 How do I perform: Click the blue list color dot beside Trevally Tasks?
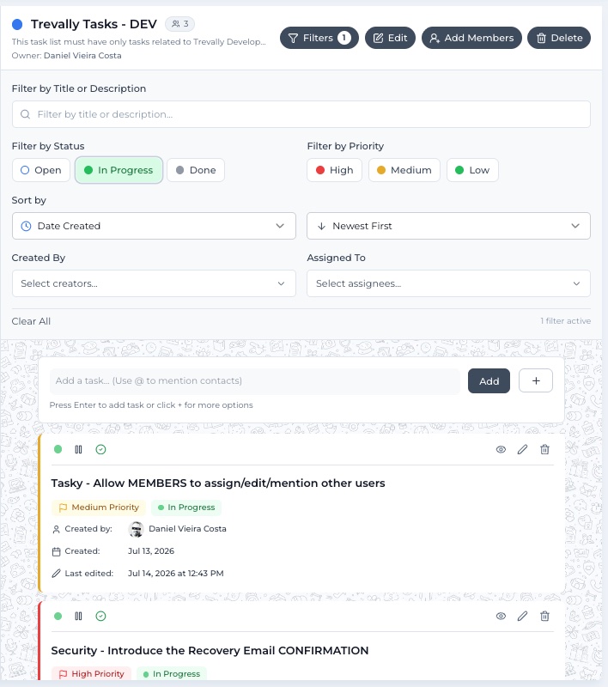click(x=17, y=24)
